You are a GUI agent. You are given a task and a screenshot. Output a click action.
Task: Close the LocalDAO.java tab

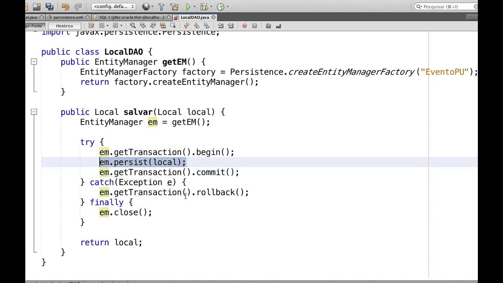(x=213, y=17)
